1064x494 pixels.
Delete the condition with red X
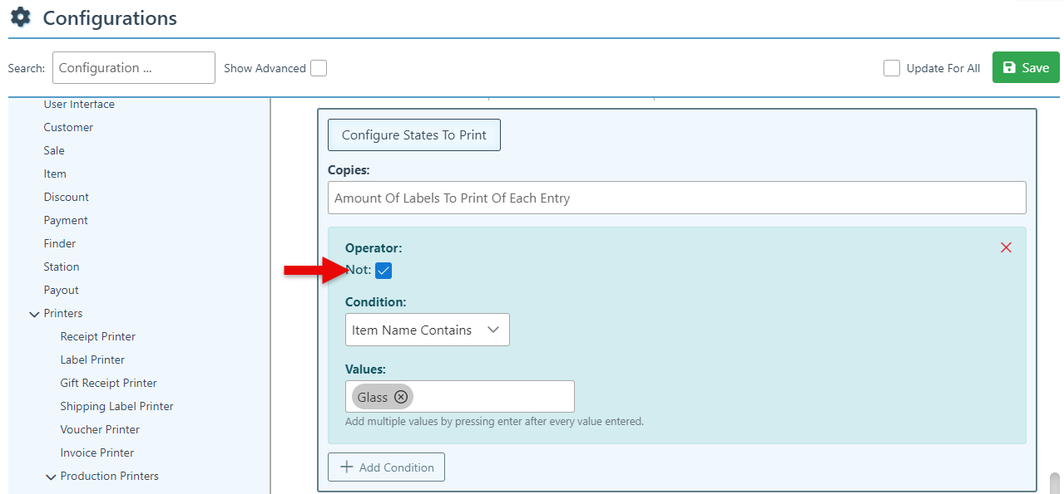[1006, 247]
